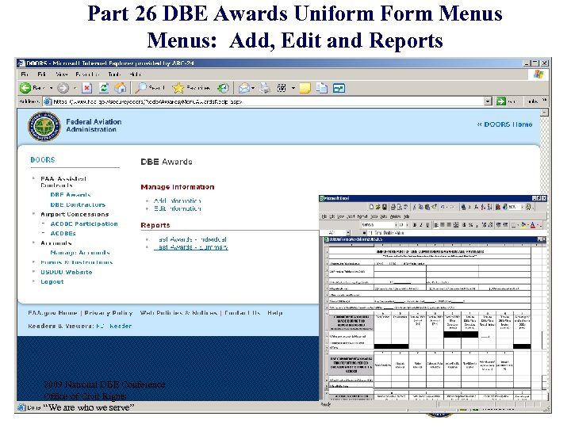Open the Excel Borders dropdown arrow
Image resolution: width=571 pixels, height=428 pixels.
click(518, 225)
